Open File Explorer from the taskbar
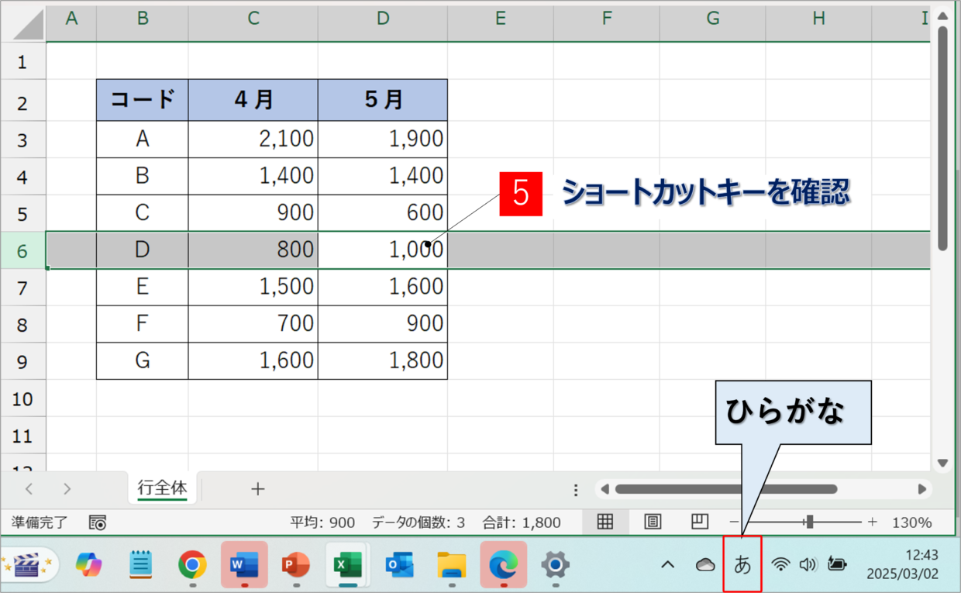 tap(451, 565)
